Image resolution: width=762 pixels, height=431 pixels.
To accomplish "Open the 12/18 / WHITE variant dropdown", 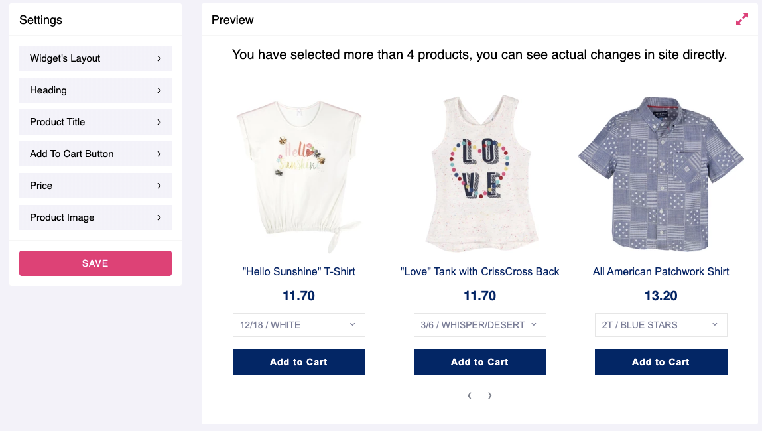I will [299, 325].
